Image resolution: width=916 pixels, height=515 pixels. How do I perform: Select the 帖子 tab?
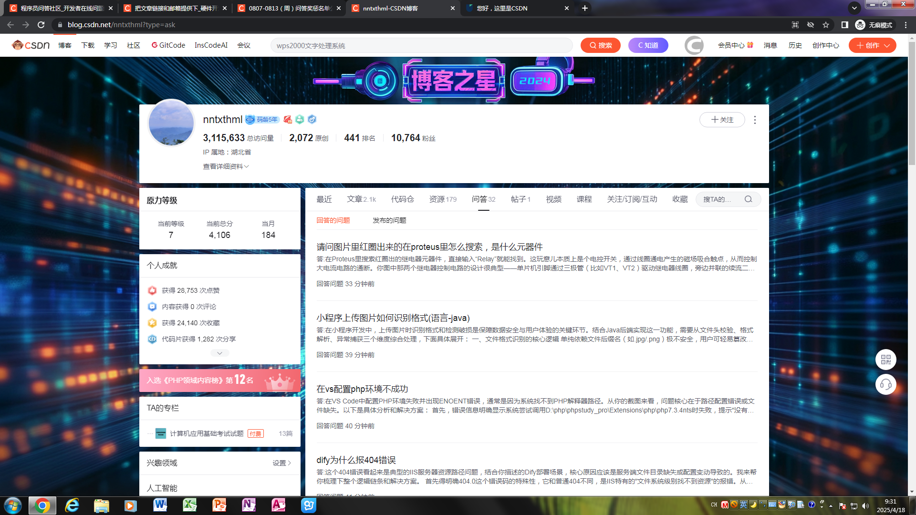[520, 199]
